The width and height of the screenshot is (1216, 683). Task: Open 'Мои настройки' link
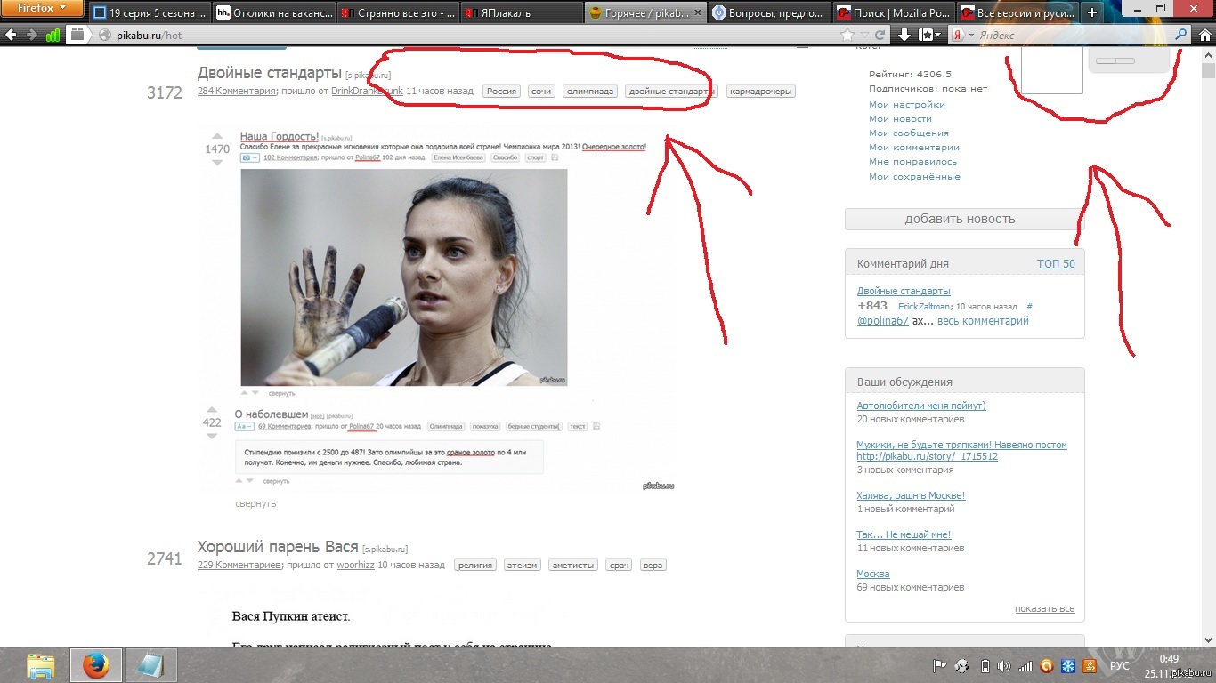[906, 104]
